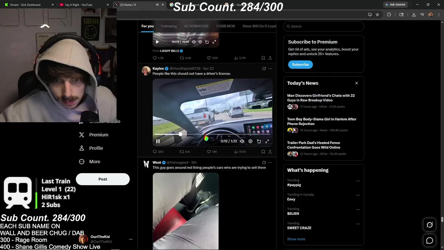The width and height of the screenshot is (444, 250).
Task: Open picture-in-picture on LASHY BILLS video
Action: (x=207, y=42)
